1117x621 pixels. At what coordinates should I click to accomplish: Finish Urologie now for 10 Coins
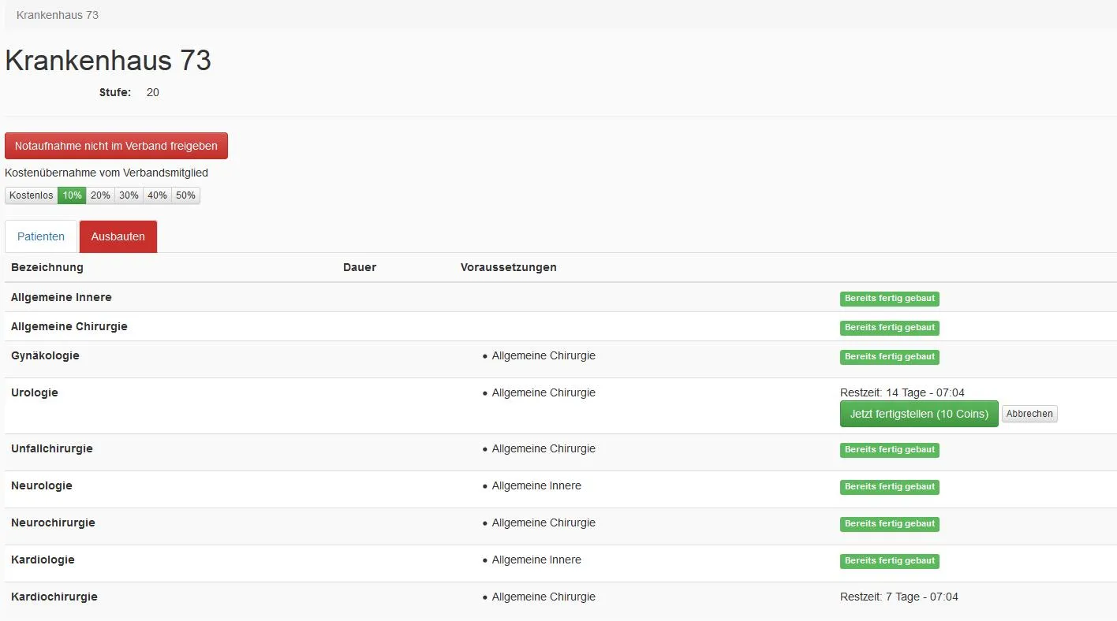[x=919, y=414]
